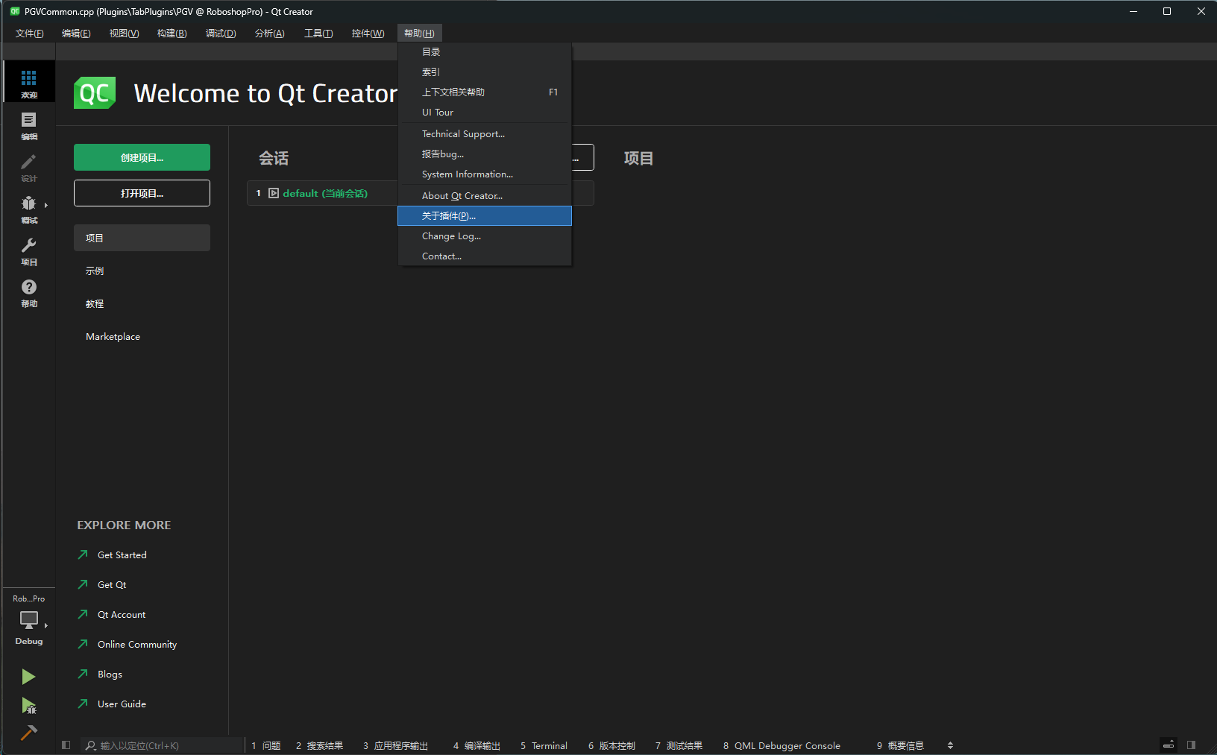The height and width of the screenshot is (755, 1217).
Task: Open 分析(A) menu
Action: [x=269, y=33]
